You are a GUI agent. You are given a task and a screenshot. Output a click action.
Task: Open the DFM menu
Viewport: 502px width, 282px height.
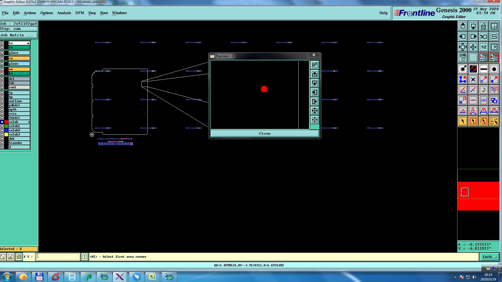coord(79,13)
